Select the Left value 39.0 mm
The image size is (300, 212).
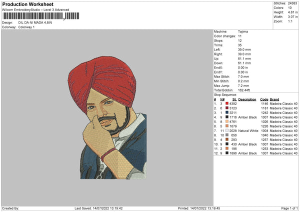pos(244,49)
